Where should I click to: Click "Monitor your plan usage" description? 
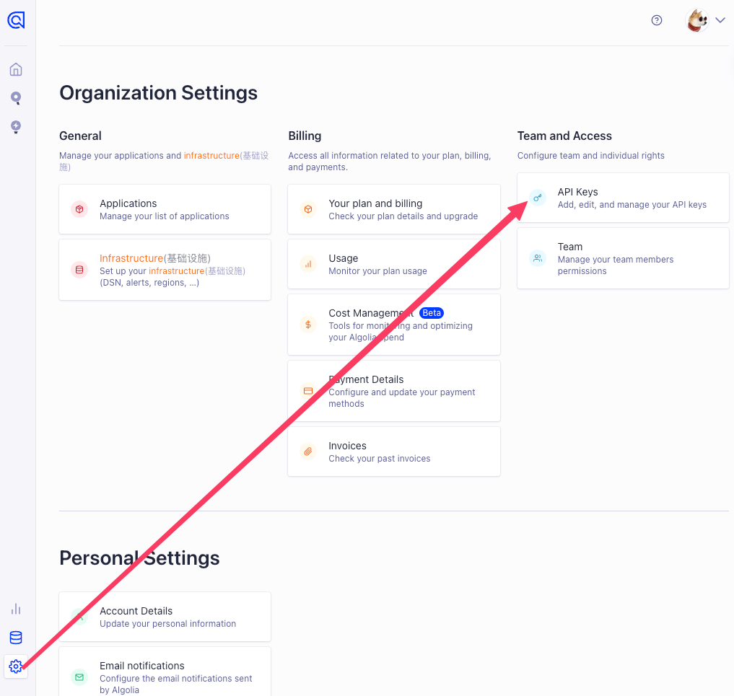[x=377, y=270]
